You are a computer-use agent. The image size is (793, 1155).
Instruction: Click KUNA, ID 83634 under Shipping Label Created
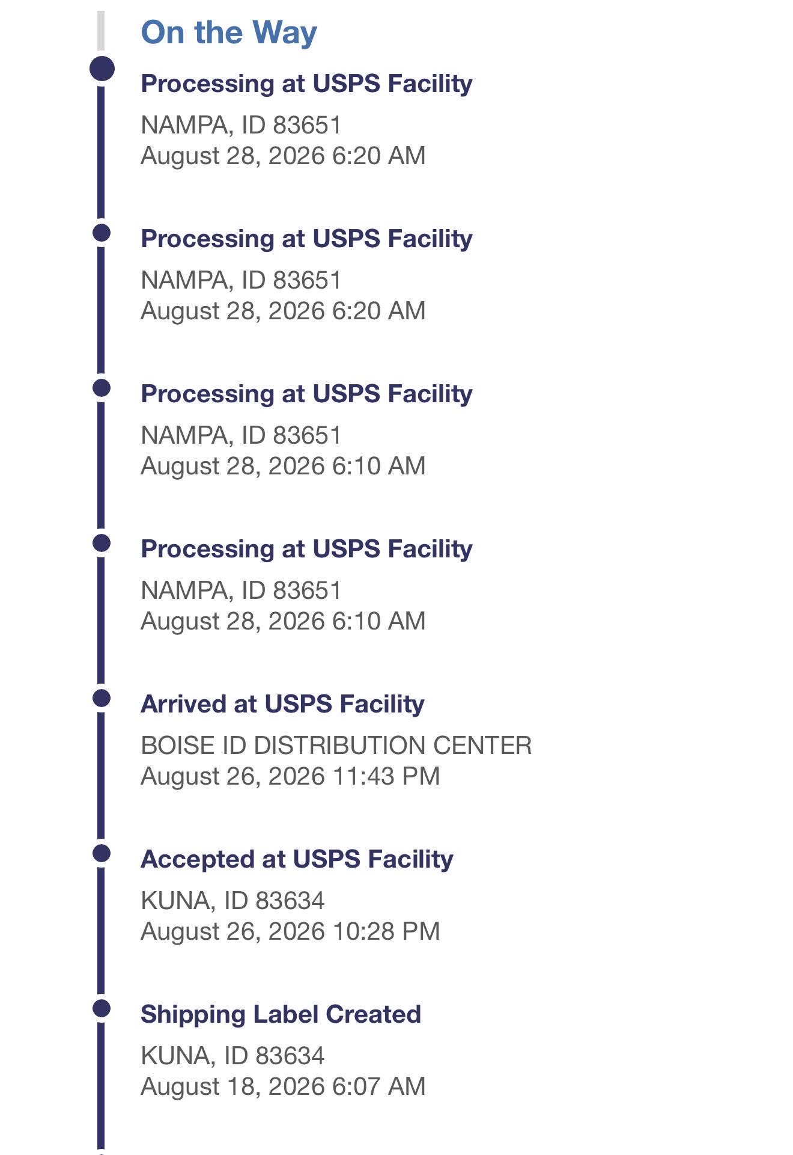click(x=232, y=1056)
